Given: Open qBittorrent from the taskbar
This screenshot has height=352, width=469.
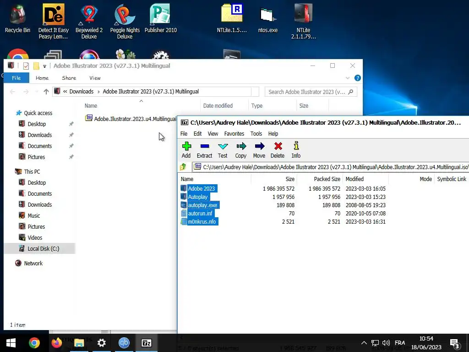Looking at the screenshot, I should (124, 343).
